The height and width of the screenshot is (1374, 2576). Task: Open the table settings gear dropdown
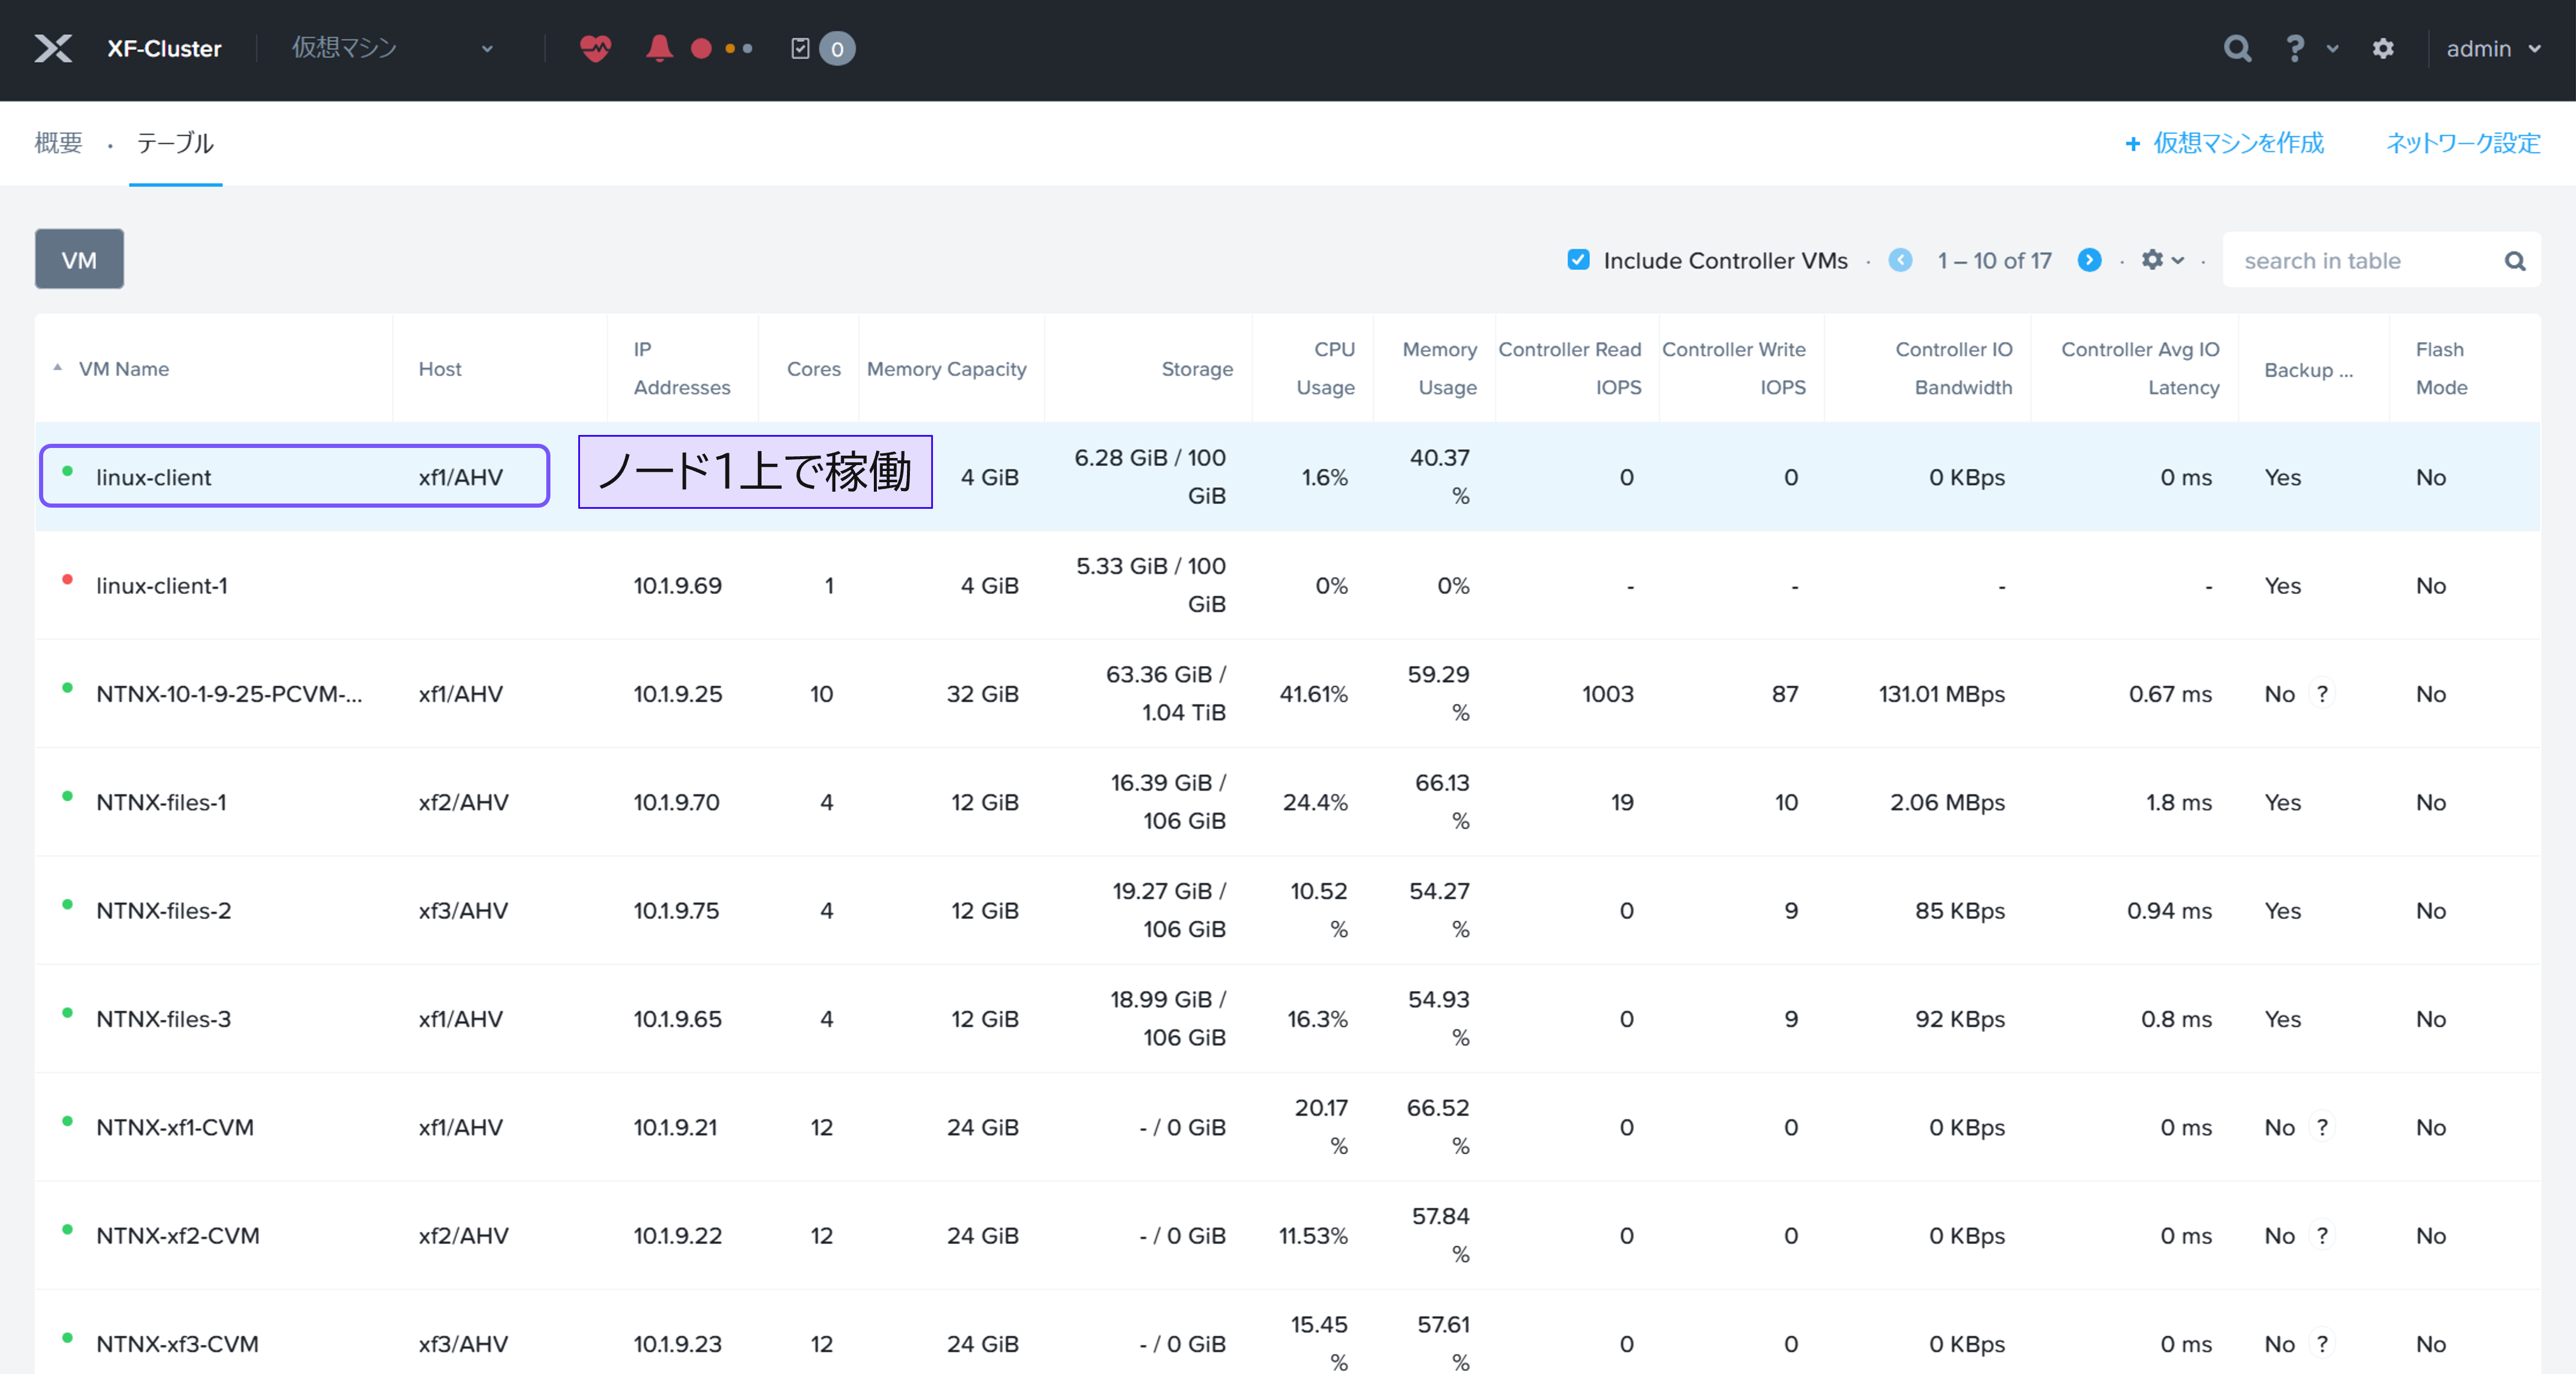click(2162, 260)
